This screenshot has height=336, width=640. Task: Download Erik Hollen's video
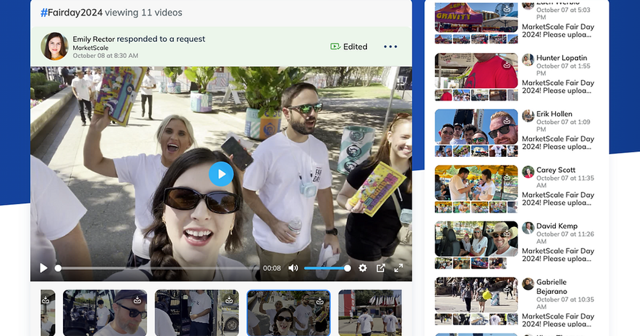click(507, 121)
